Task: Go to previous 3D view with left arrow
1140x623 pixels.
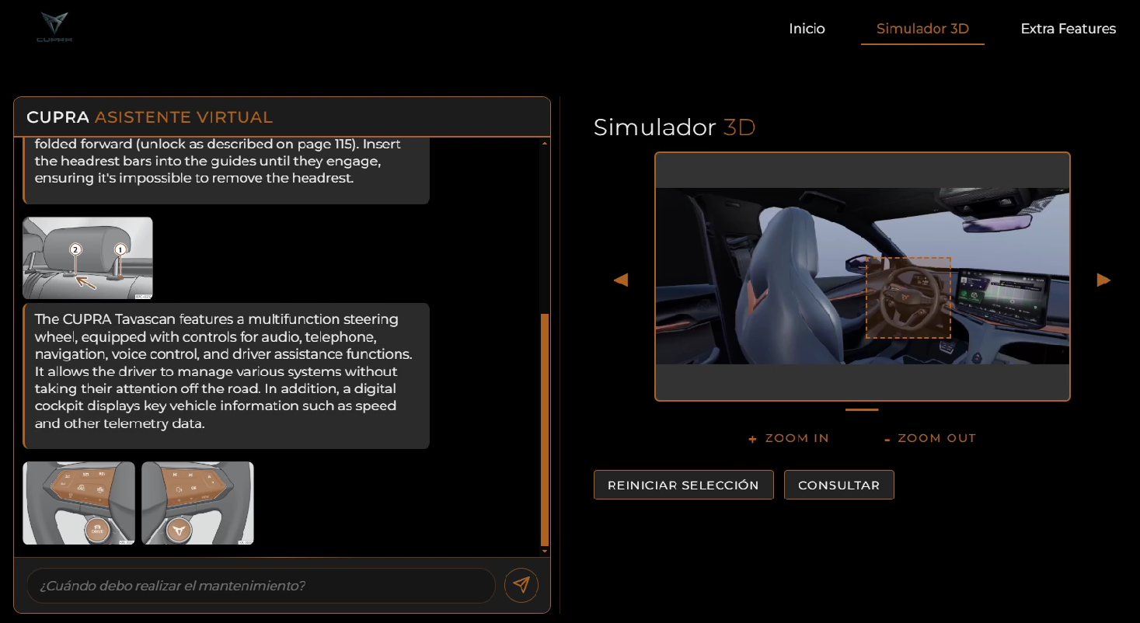Action: pyautogui.click(x=621, y=280)
